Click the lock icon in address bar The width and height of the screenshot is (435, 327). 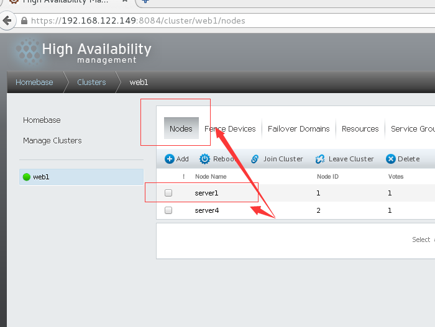click(24, 20)
